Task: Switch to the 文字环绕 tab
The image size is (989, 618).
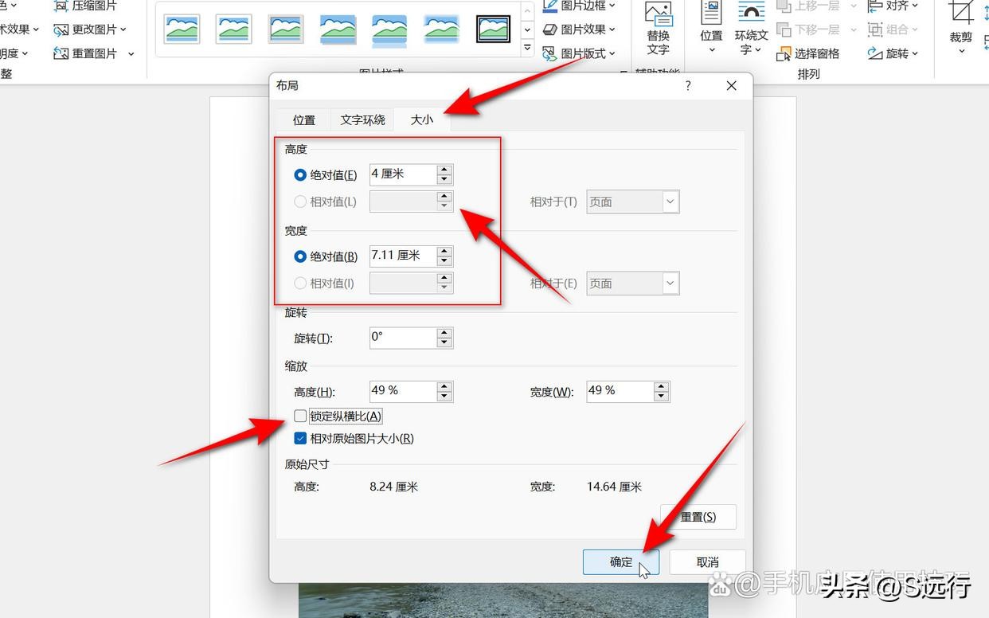Action: 362,119
